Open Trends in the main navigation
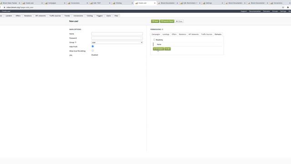The height and width of the screenshot is (164, 291). (x=67, y=16)
